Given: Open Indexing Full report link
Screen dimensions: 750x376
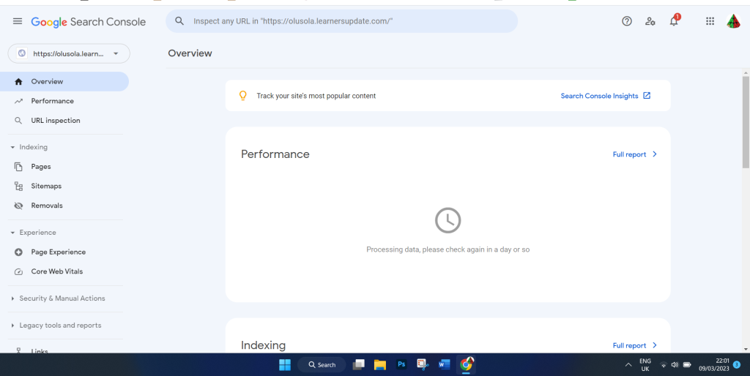Looking at the screenshot, I should tap(635, 345).
